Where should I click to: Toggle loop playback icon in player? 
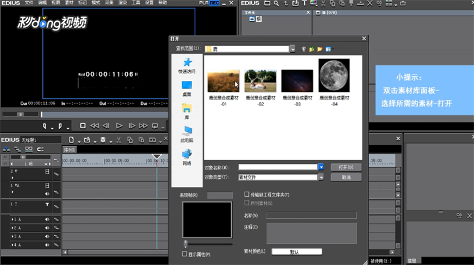pos(155,126)
